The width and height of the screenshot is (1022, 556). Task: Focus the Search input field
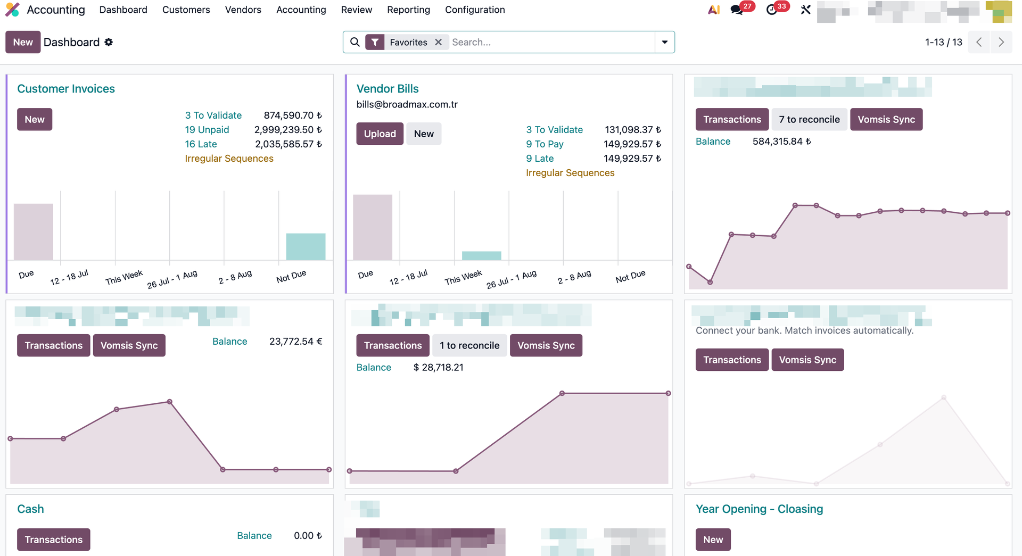click(x=551, y=42)
